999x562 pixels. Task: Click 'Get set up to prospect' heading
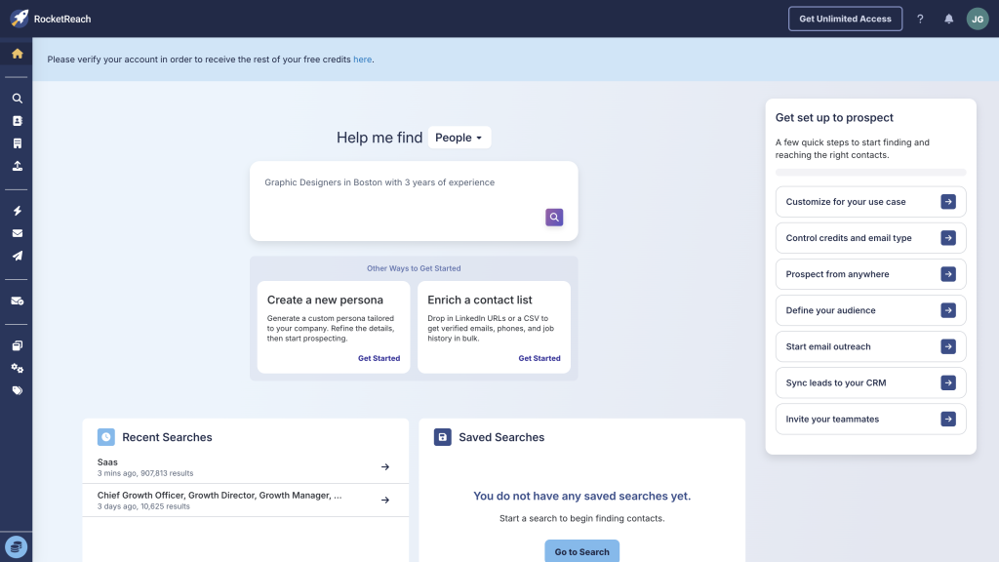(834, 118)
